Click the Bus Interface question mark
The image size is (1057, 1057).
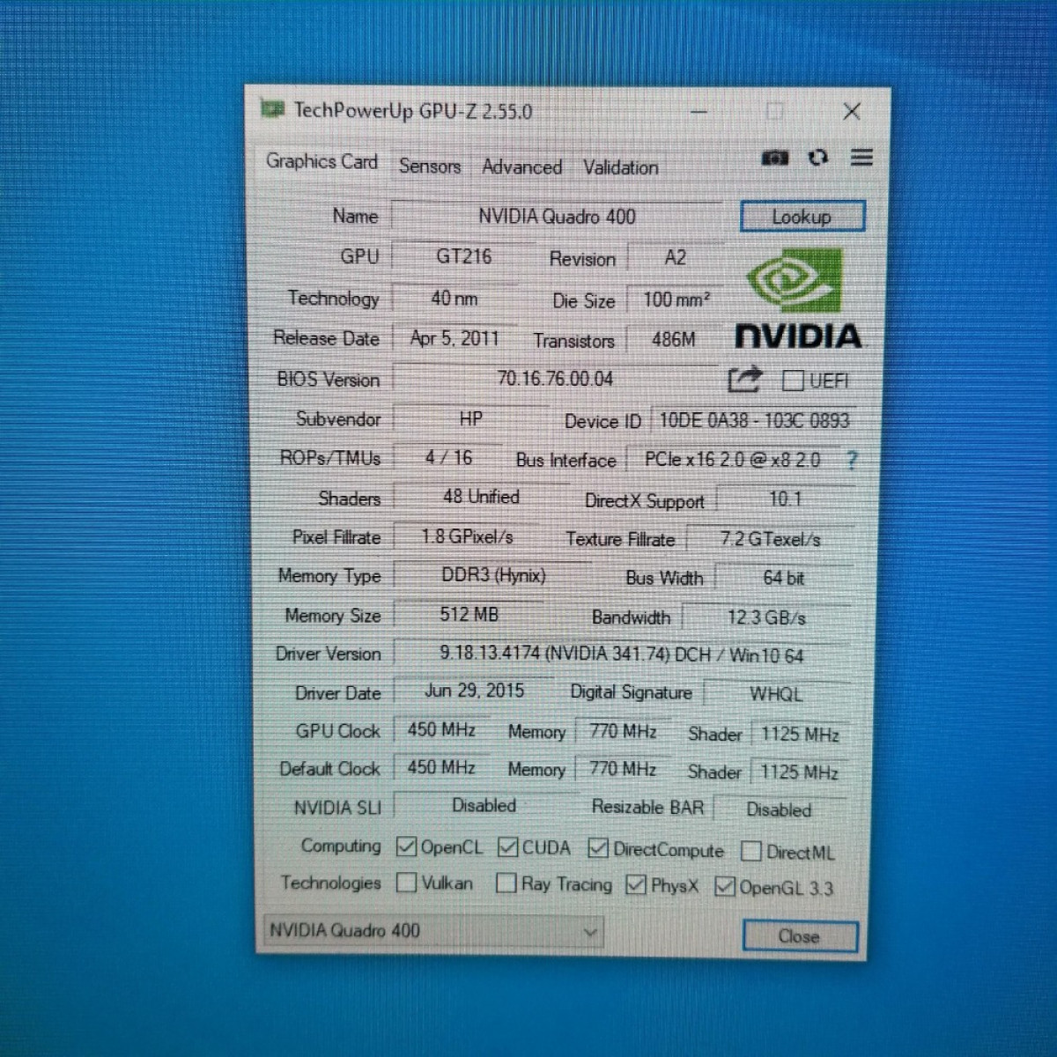852,460
